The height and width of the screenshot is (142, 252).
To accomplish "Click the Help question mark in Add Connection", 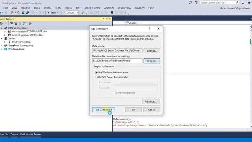I will [150, 28].
